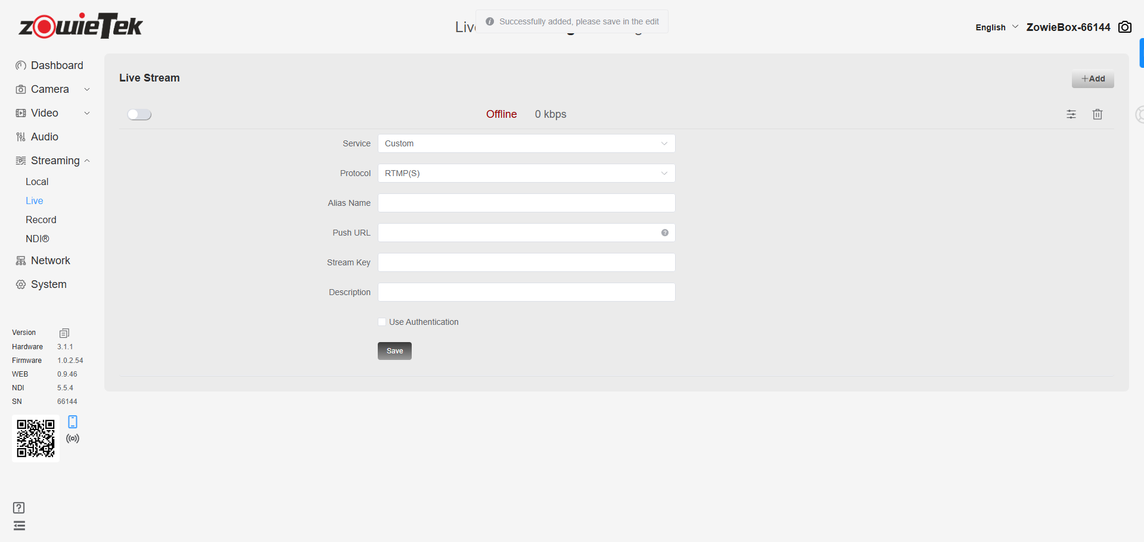
Task: Toggle the live stream enable switch
Action: point(139,114)
